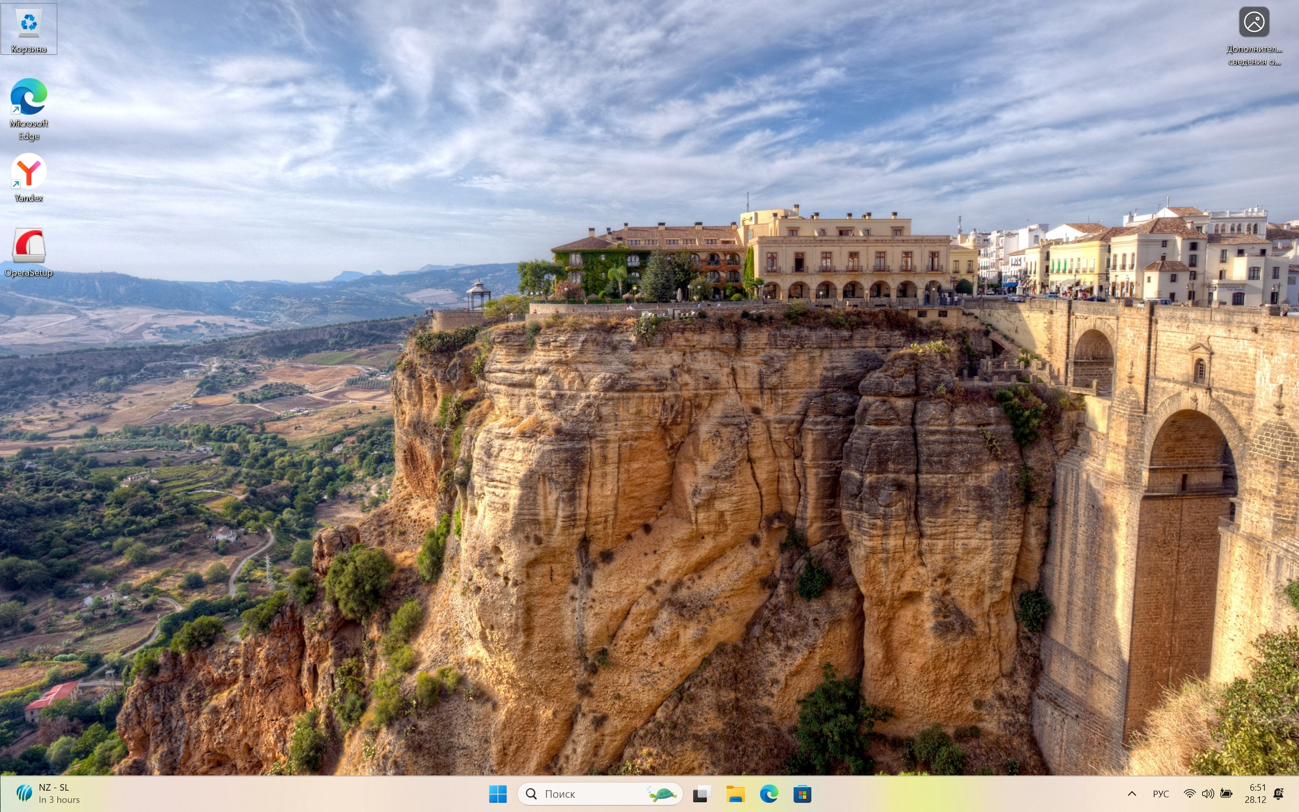Open calendar by clicking clock 6:51
The image size is (1299, 812).
(1256, 794)
